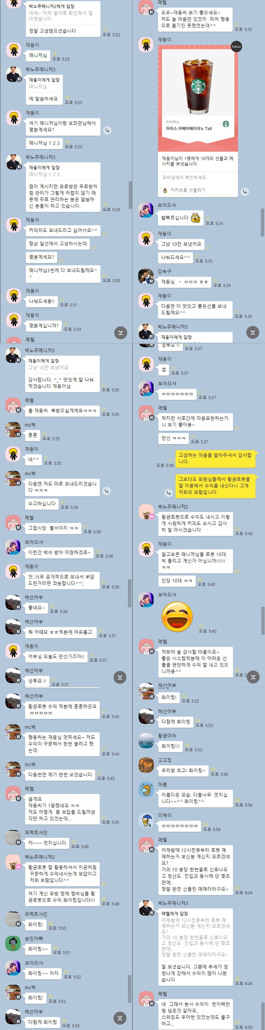The height and width of the screenshot is (1030, 265).
Task: Open 승민아빠's green profile avatar
Action: (13, 943)
